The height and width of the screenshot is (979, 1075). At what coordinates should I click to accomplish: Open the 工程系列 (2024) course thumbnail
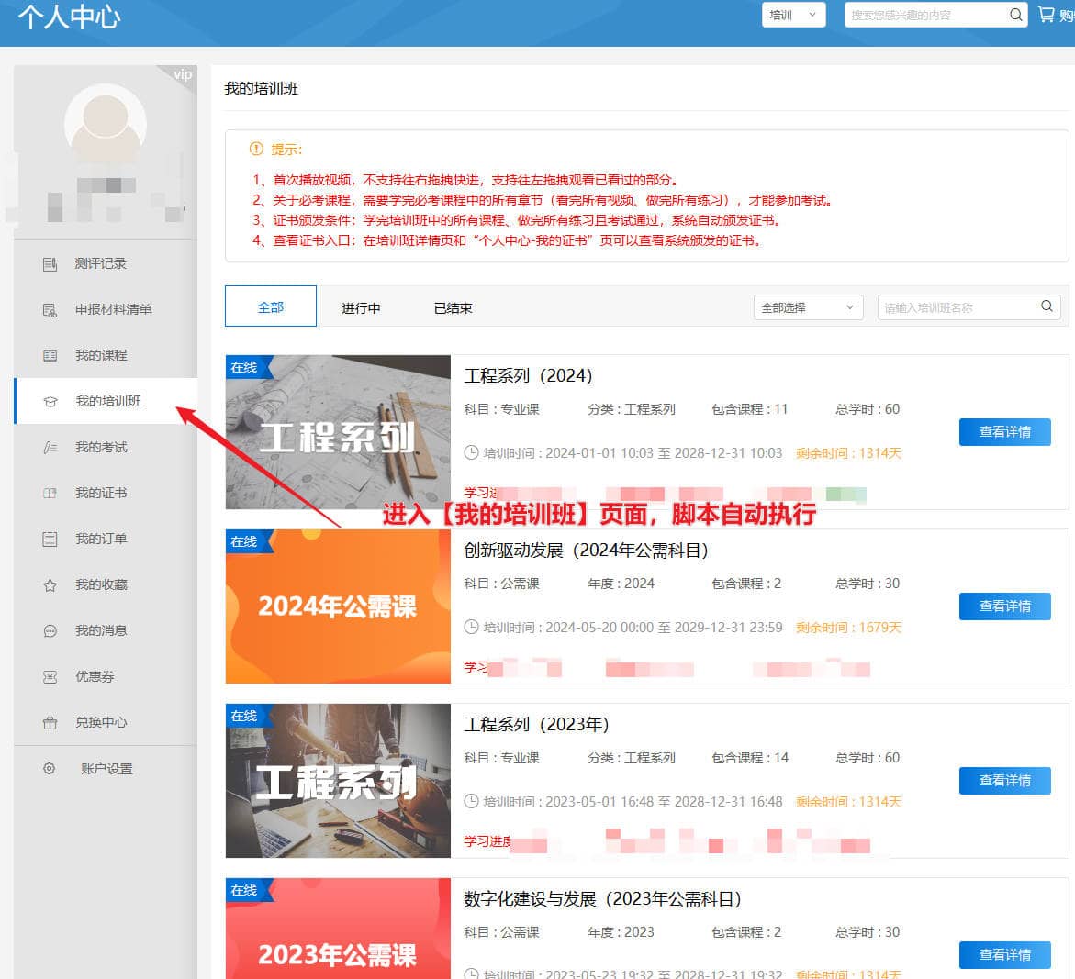[338, 432]
